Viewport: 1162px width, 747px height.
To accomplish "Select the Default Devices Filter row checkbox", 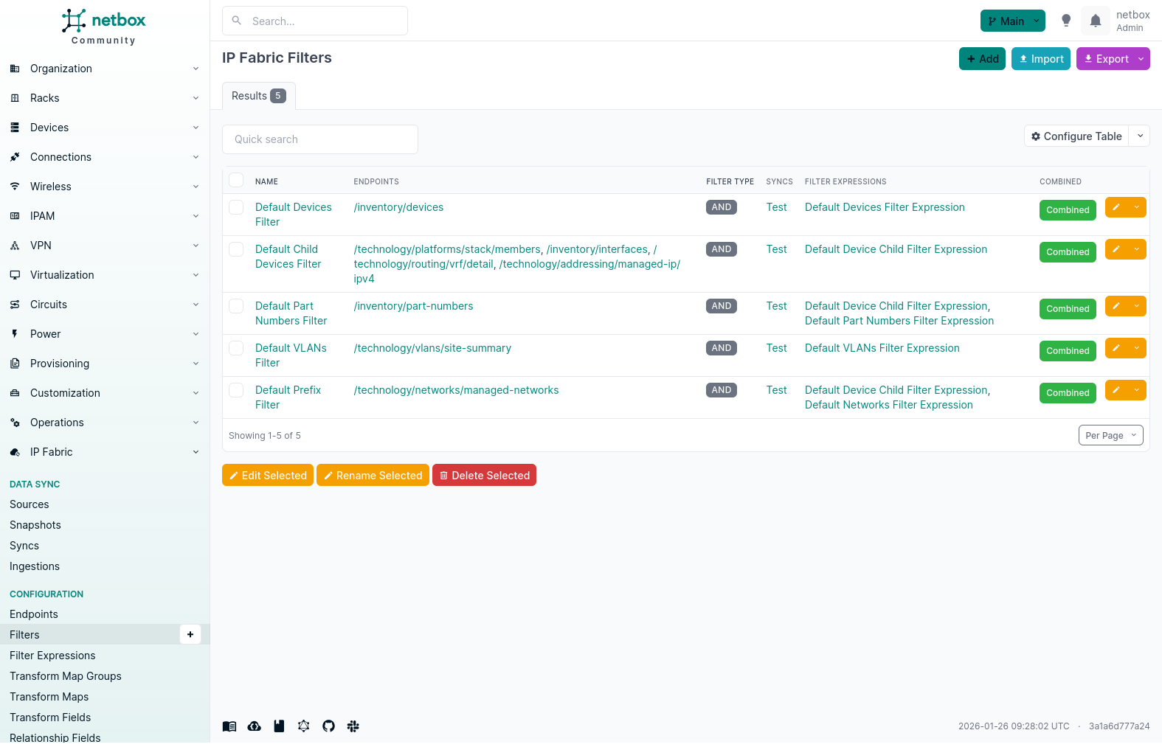I will [236, 207].
